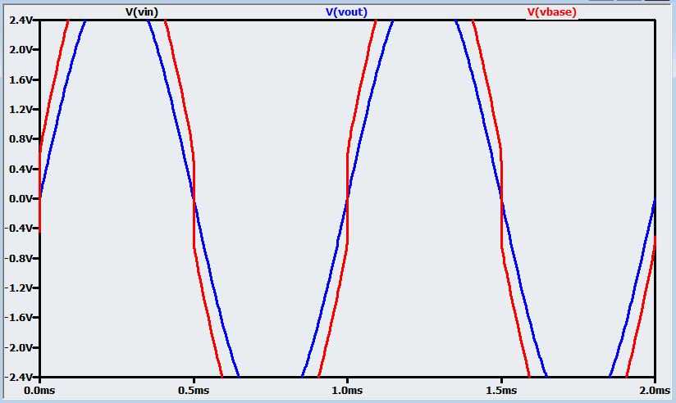
Task: Click the 2.4V label on vertical axis
Action: tap(21, 20)
